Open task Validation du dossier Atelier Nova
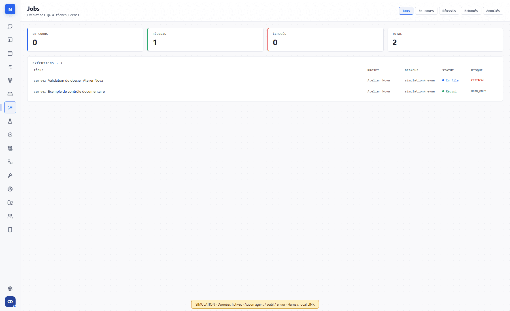This screenshot has width=510, height=311. click(x=75, y=81)
